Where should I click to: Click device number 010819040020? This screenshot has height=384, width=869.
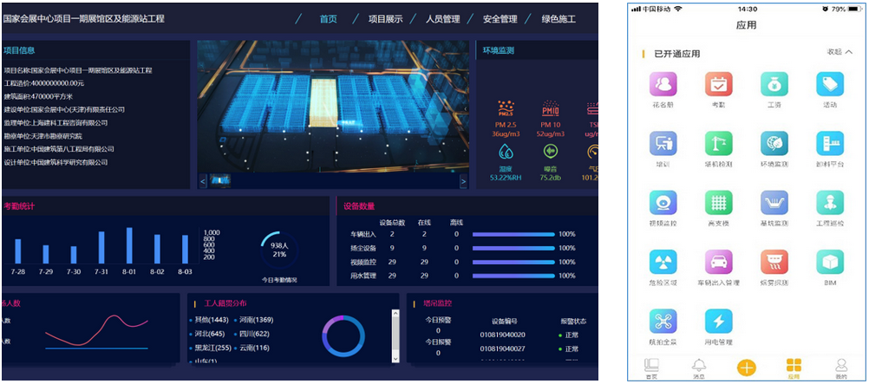click(503, 335)
